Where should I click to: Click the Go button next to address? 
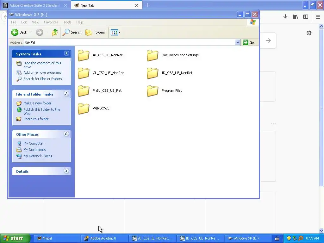click(x=249, y=42)
